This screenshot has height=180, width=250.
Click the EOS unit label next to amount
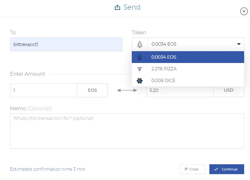point(92,90)
